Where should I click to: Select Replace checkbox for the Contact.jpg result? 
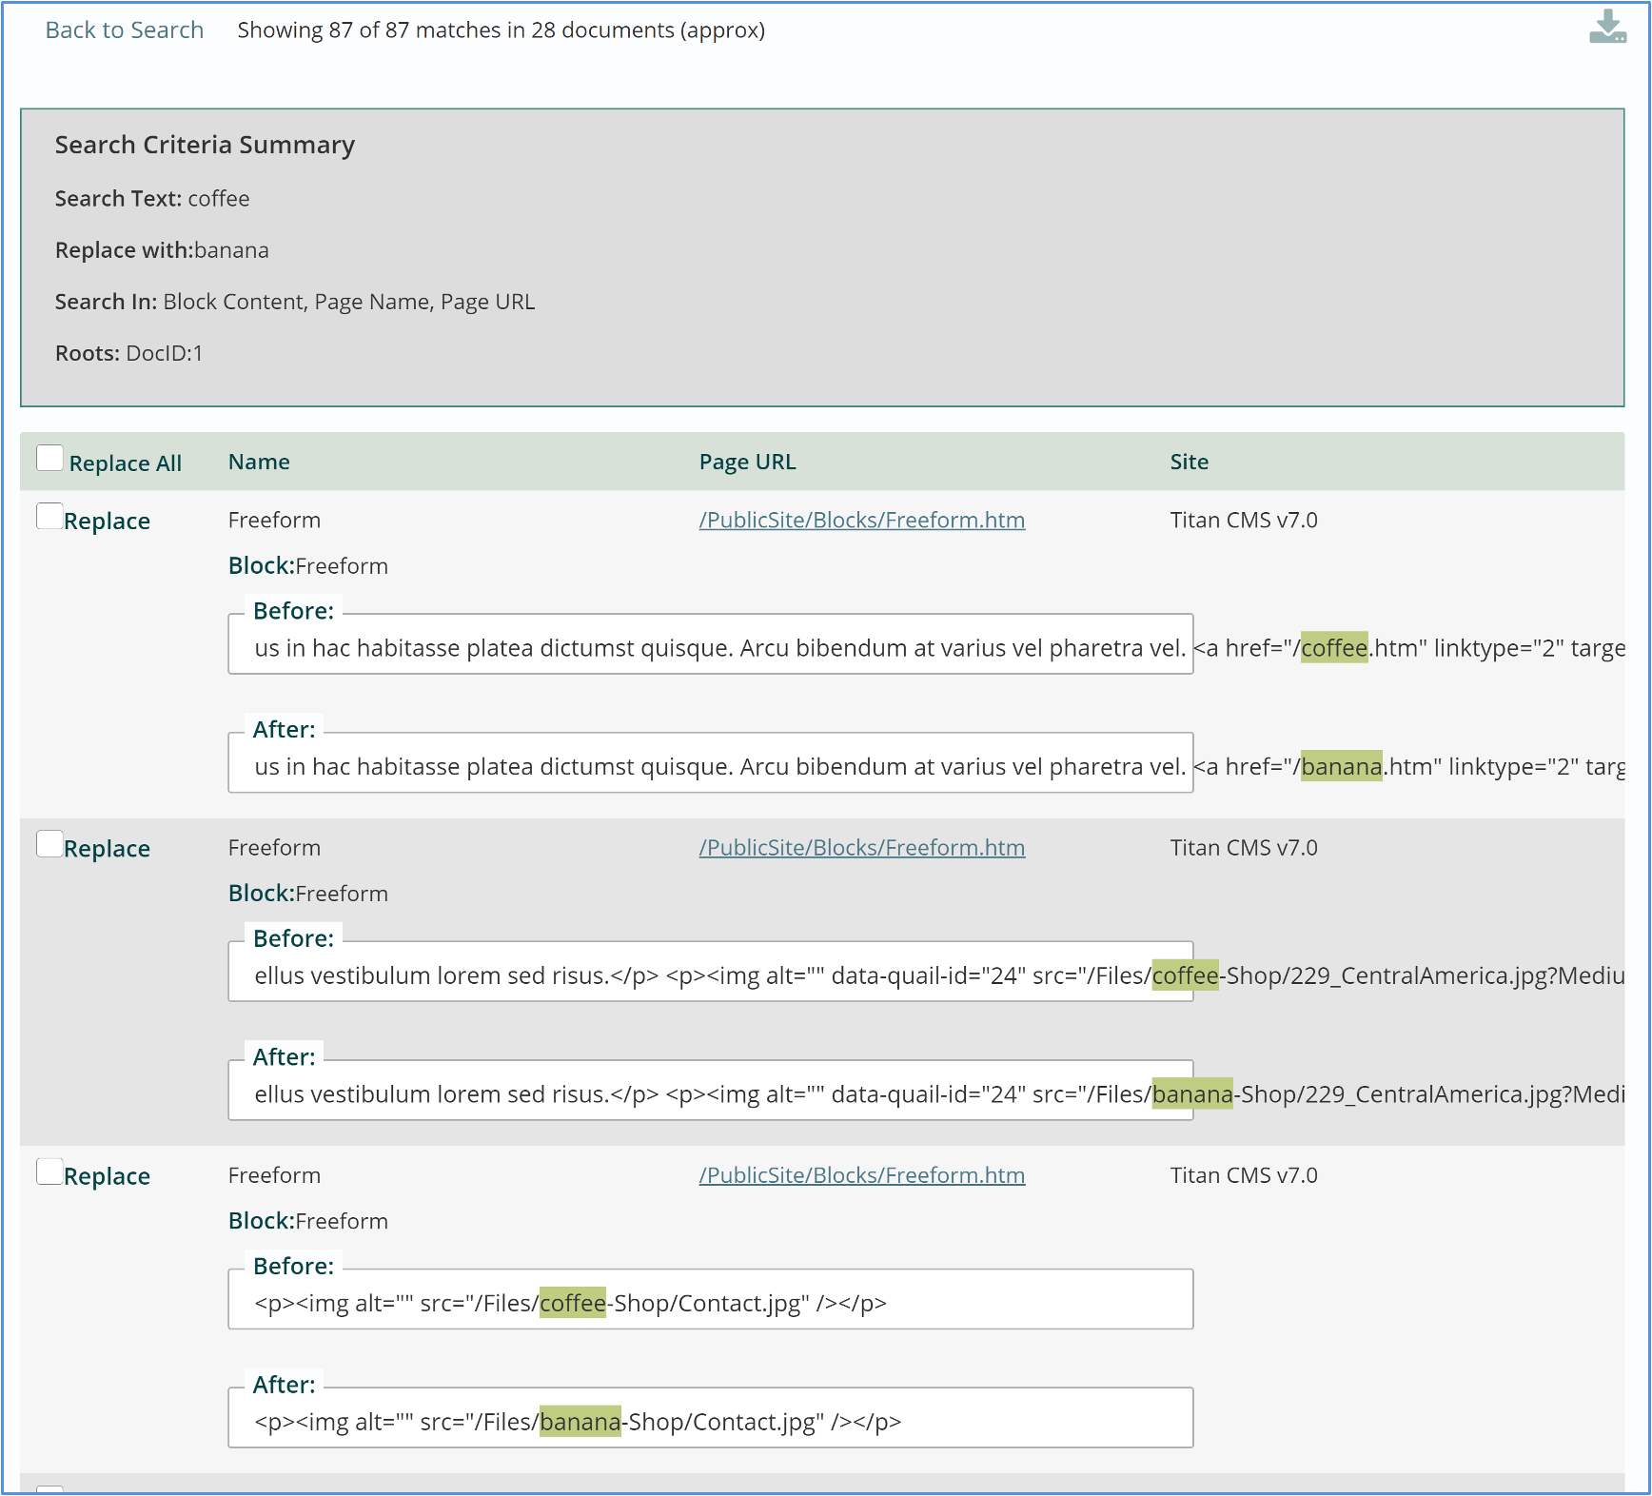click(x=49, y=1171)
